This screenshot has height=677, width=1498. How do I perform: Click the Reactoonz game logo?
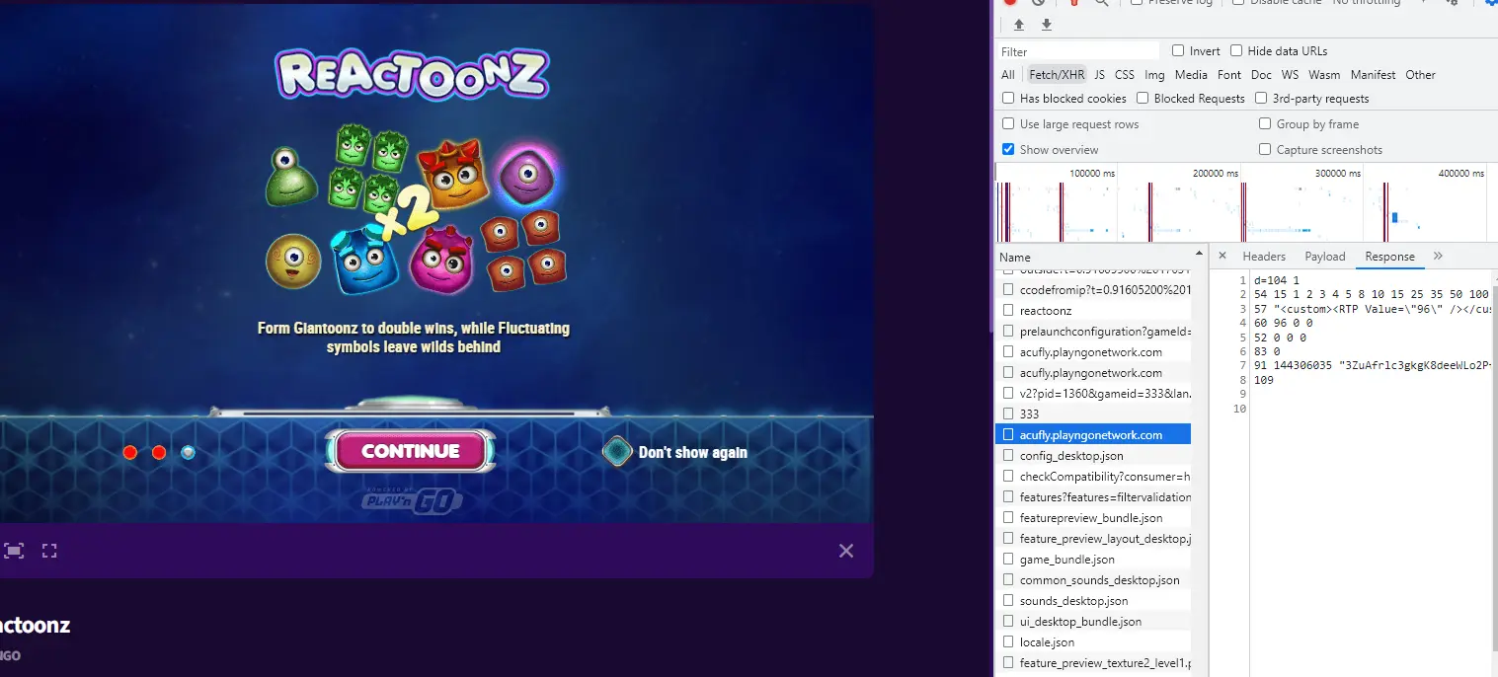pyautogui.click(x=412, y=75)
